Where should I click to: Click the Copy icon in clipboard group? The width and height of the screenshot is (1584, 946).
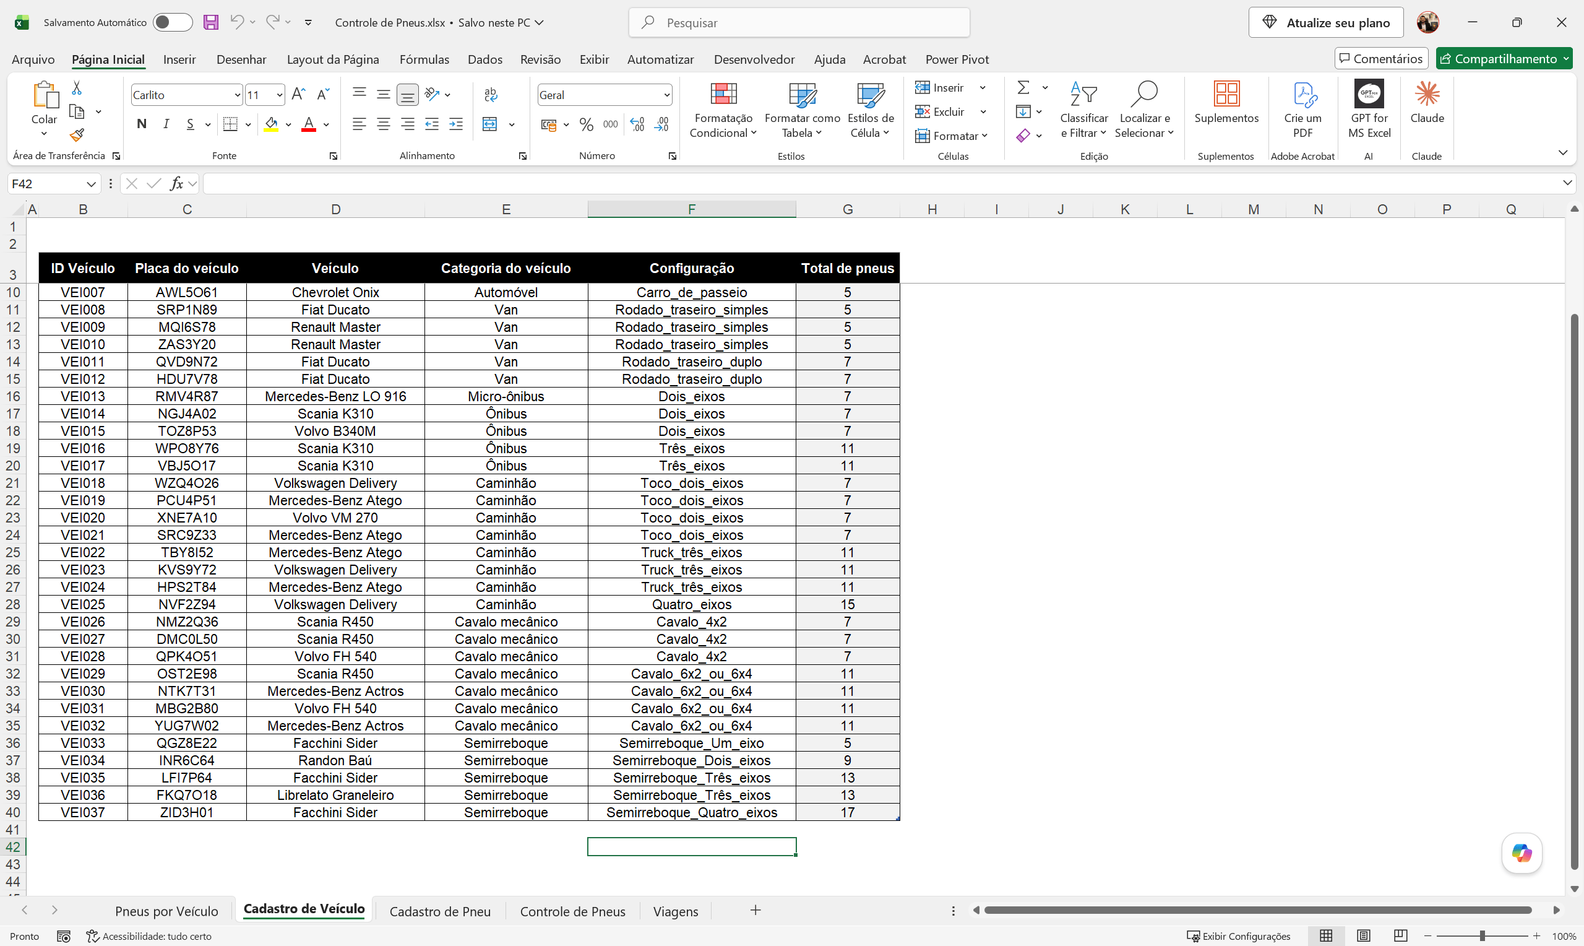77,111
